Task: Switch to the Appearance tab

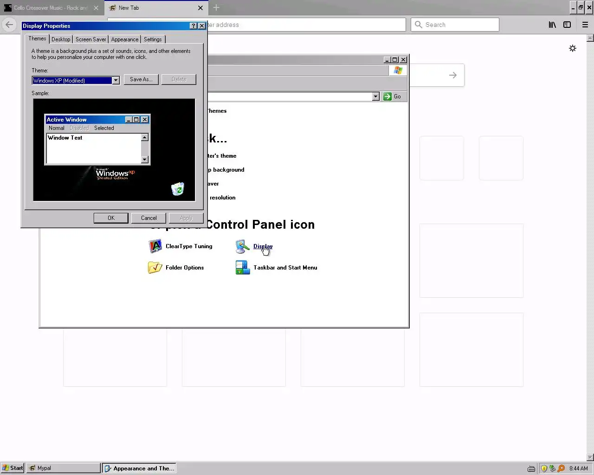Action: tap(125, 39)
